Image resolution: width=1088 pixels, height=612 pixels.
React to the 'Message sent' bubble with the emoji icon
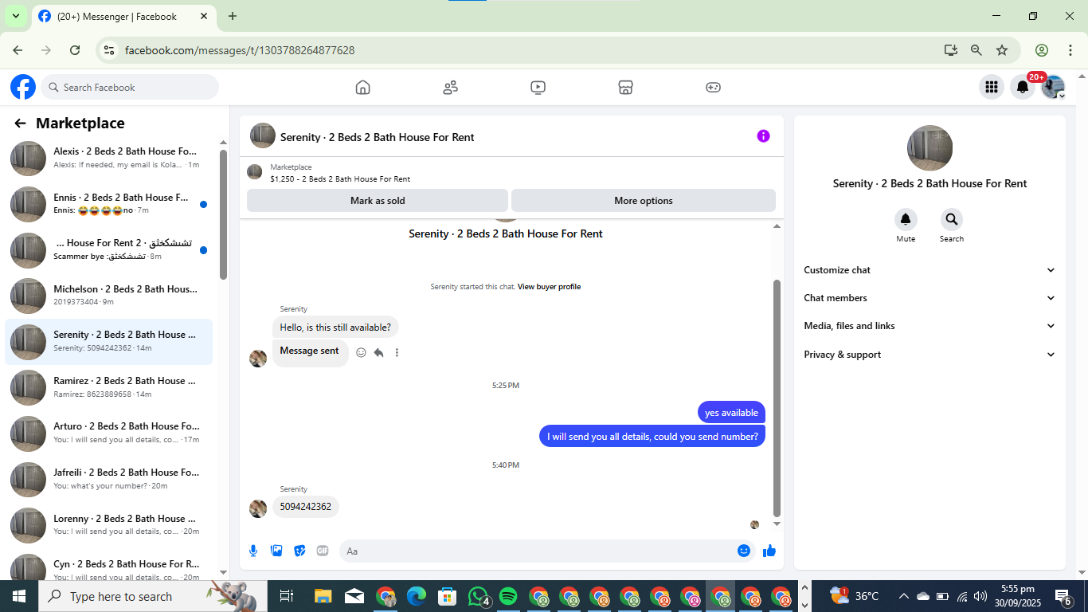pyautogui.click(x=361, y=352)
